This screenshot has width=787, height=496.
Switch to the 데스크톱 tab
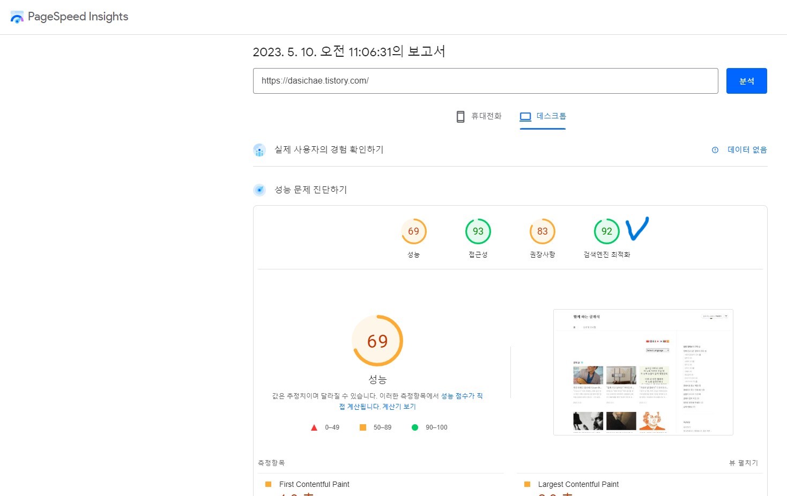point(543,116)
